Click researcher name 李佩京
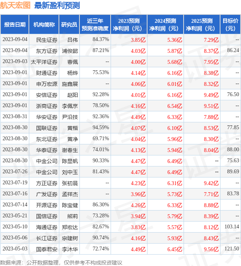This screenshot has width=241, height=266. 70,106
